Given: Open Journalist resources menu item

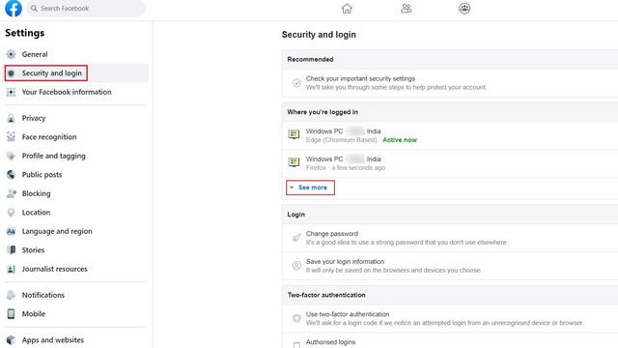Looking at the screenshot, I should [76, 269].
